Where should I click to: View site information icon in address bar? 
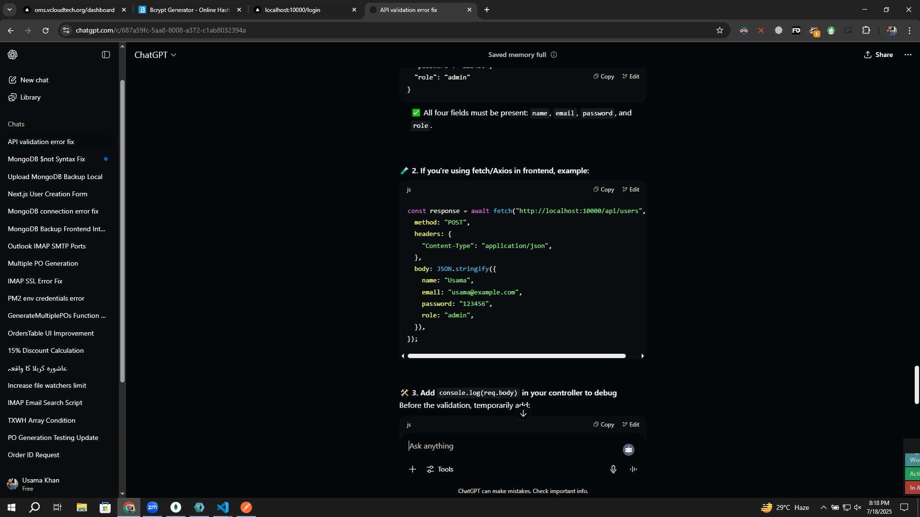(66, 30)
